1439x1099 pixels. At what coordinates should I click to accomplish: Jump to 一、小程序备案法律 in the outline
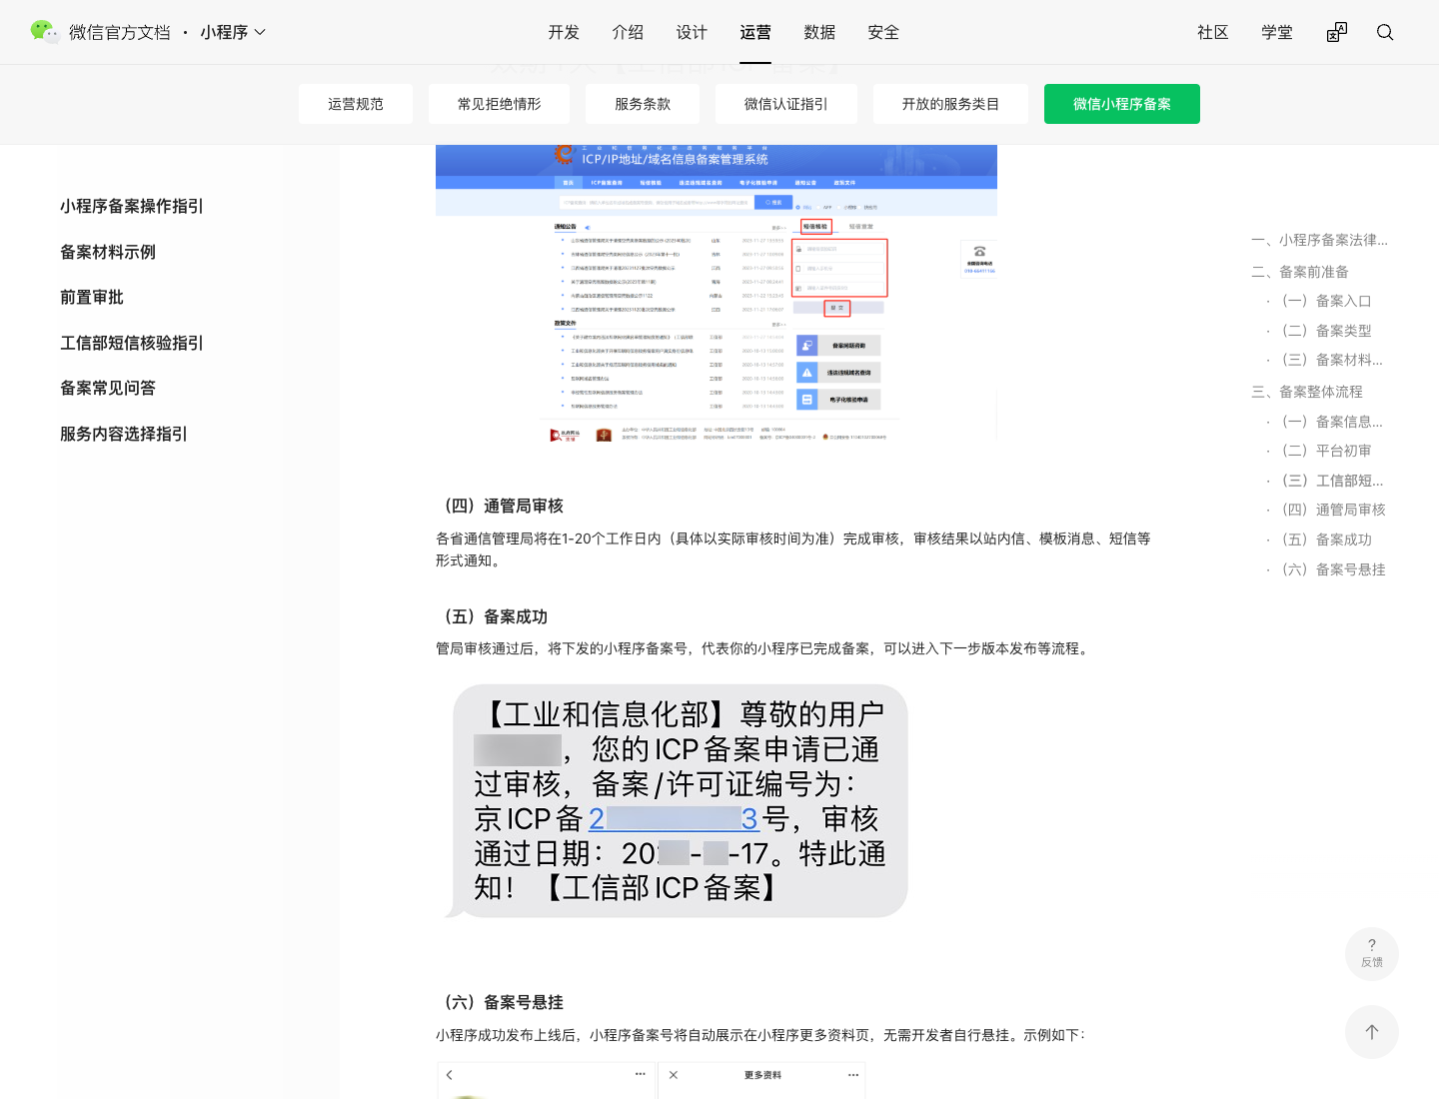click(1319, 240)
